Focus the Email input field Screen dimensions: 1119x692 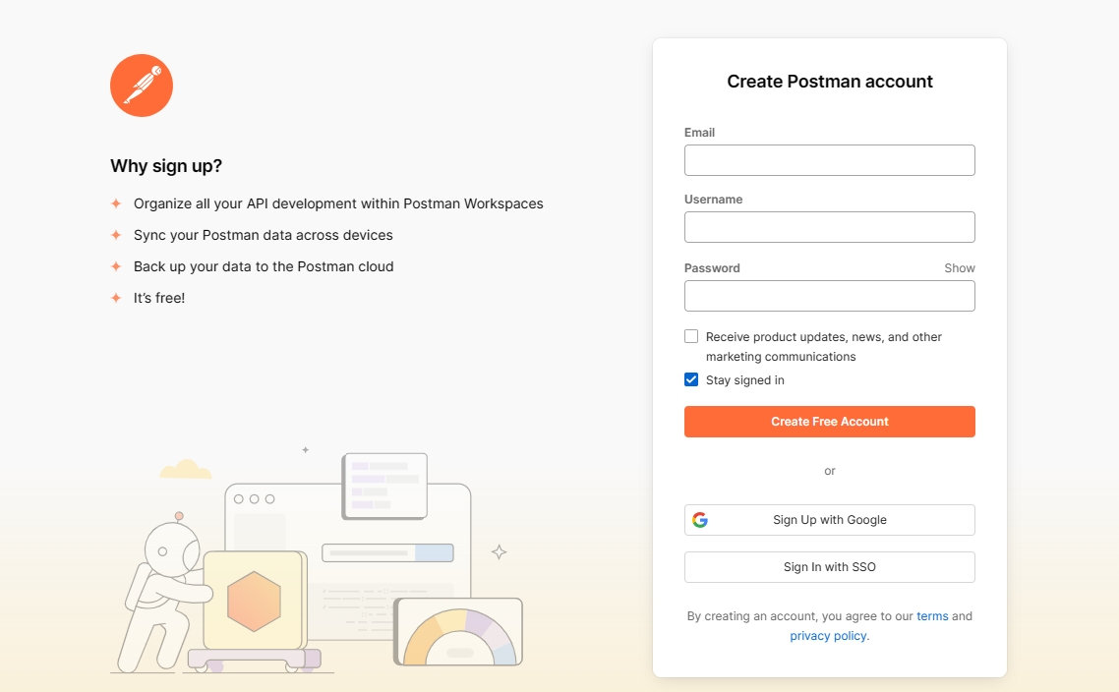click(x=829, y=160)
